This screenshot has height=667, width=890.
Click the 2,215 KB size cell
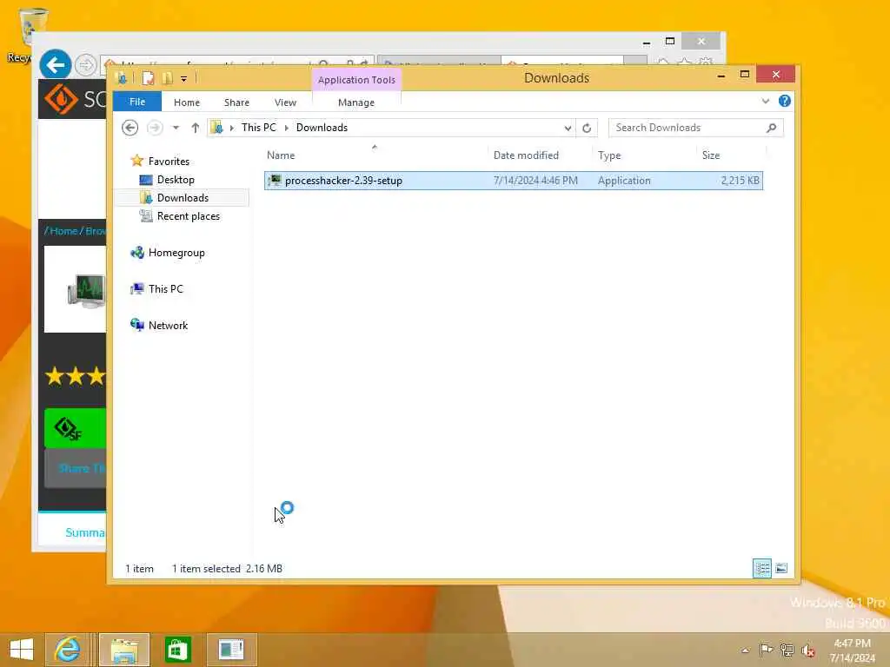coord(740,181)
